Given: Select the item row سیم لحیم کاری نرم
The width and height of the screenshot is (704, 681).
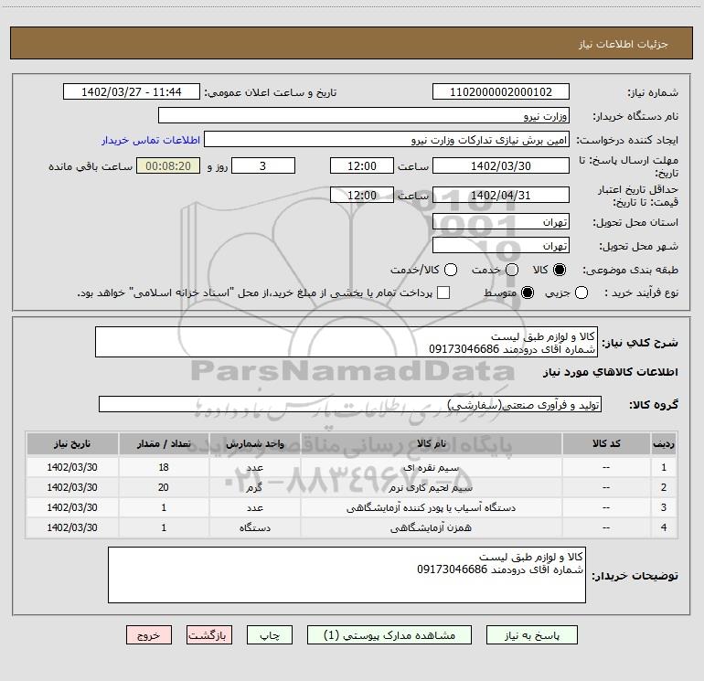Looking at the screenshot, I should click(x=352, y=487).
